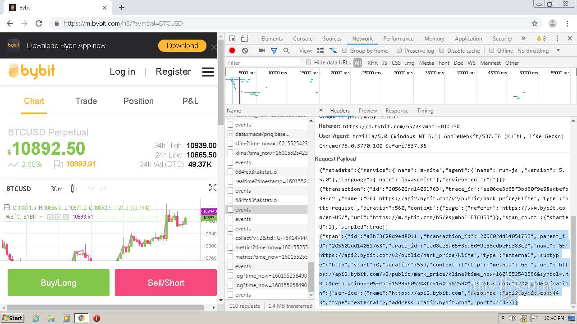Open the Bybit hamburger menu
Screen dimensions: 577x324
coord(208,72)
